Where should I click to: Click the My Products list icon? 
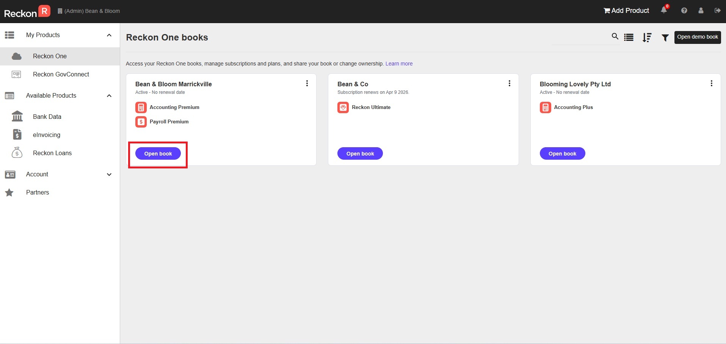[9, 35]
